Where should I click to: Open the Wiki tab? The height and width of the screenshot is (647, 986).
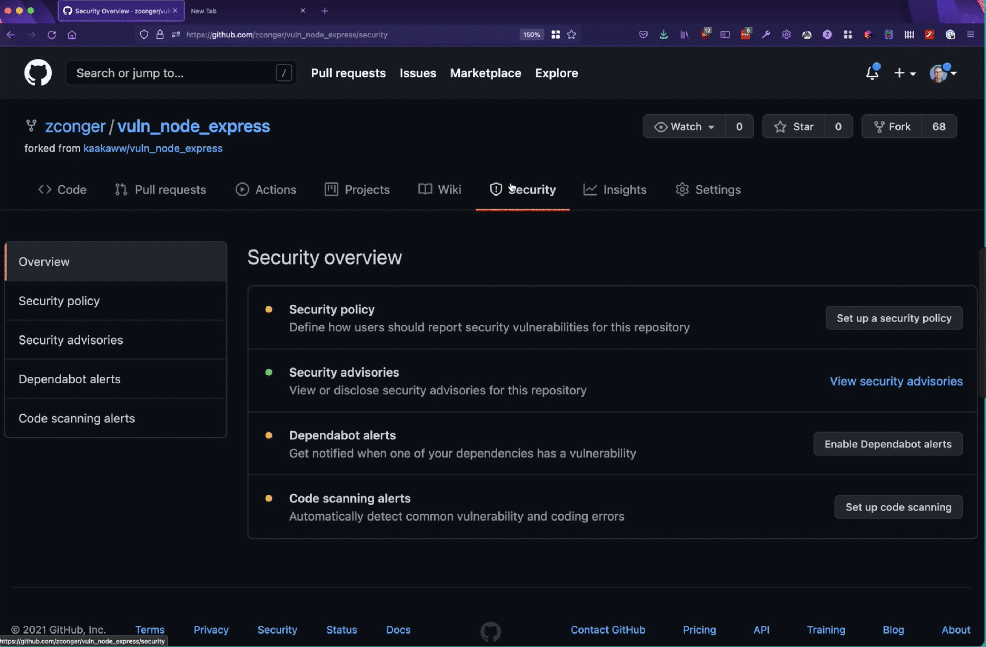(440, 189)
